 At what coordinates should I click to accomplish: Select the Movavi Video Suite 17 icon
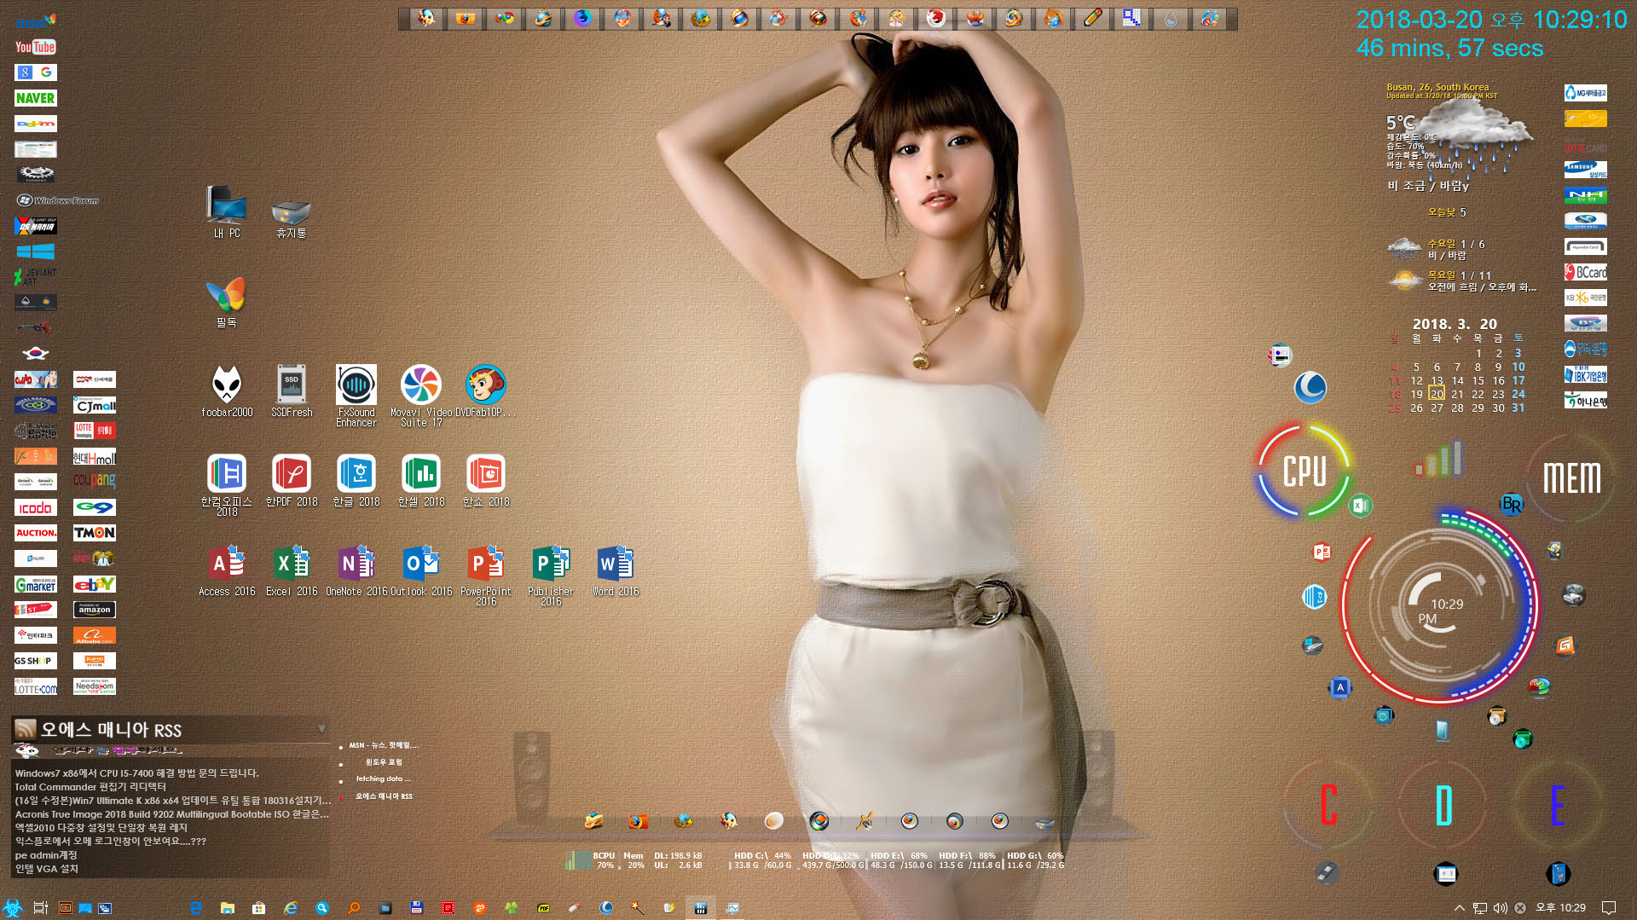pos(421,396)
